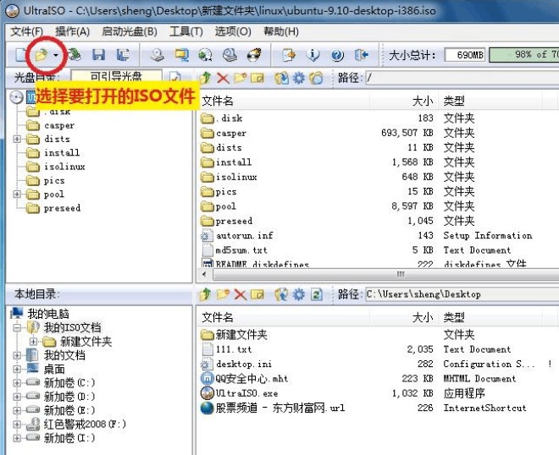Sort image file list by 大小 column

click(403, 101)
